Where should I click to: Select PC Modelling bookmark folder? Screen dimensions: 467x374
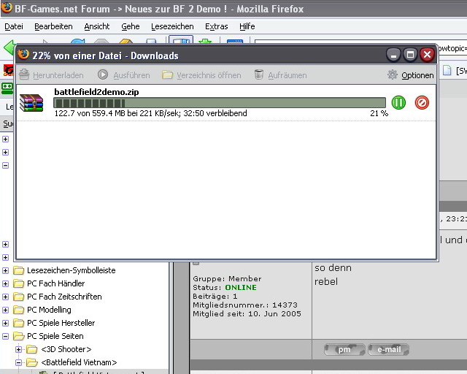(42, 310)
